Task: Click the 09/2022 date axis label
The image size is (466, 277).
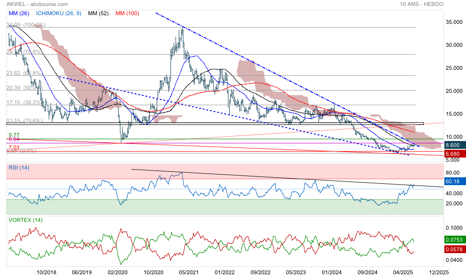Action: click(x=260, y=272)
